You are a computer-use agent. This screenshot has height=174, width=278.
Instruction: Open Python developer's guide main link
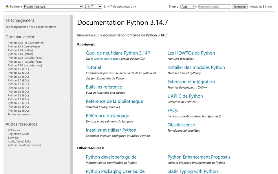coord(111,157)
